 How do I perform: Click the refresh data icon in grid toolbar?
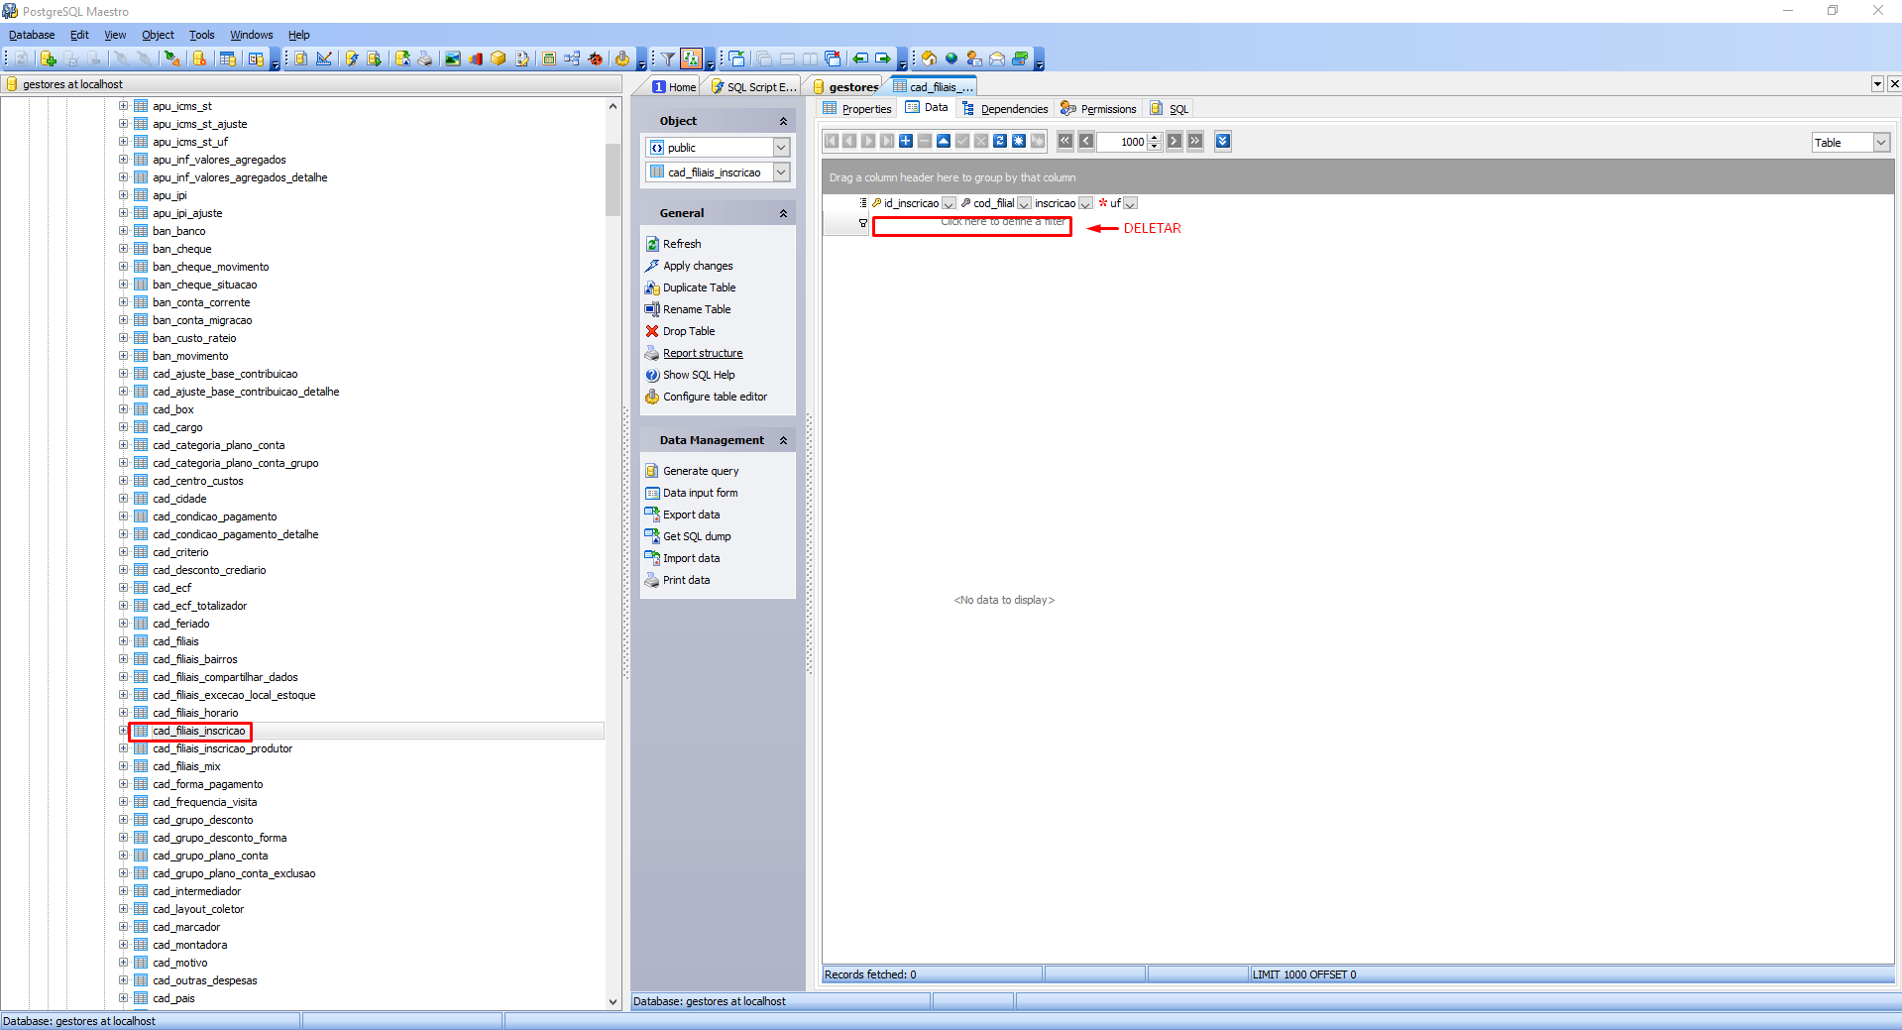[1000, 142]
